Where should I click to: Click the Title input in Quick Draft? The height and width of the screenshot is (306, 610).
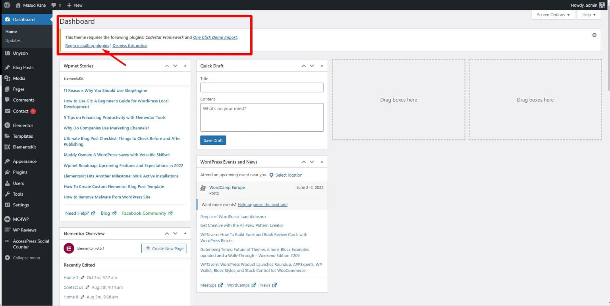(262, 87)
